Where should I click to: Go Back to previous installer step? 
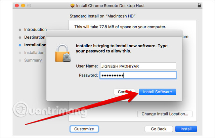coord(159,129)
